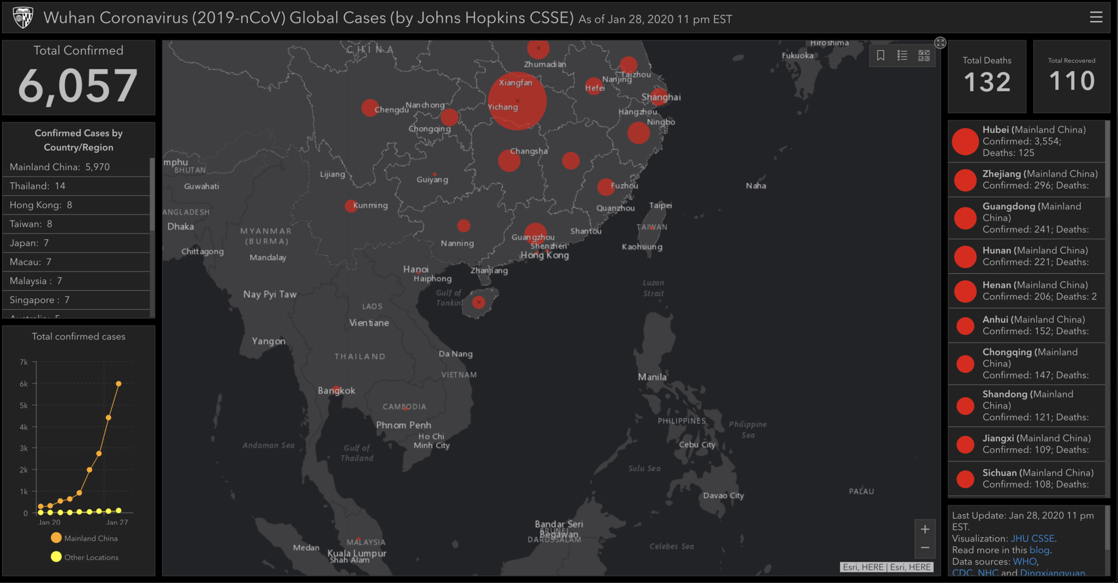This screenshot has width=1118, height=583.
Task: Click the red circle near Ningbo
Action: [638, 133]
